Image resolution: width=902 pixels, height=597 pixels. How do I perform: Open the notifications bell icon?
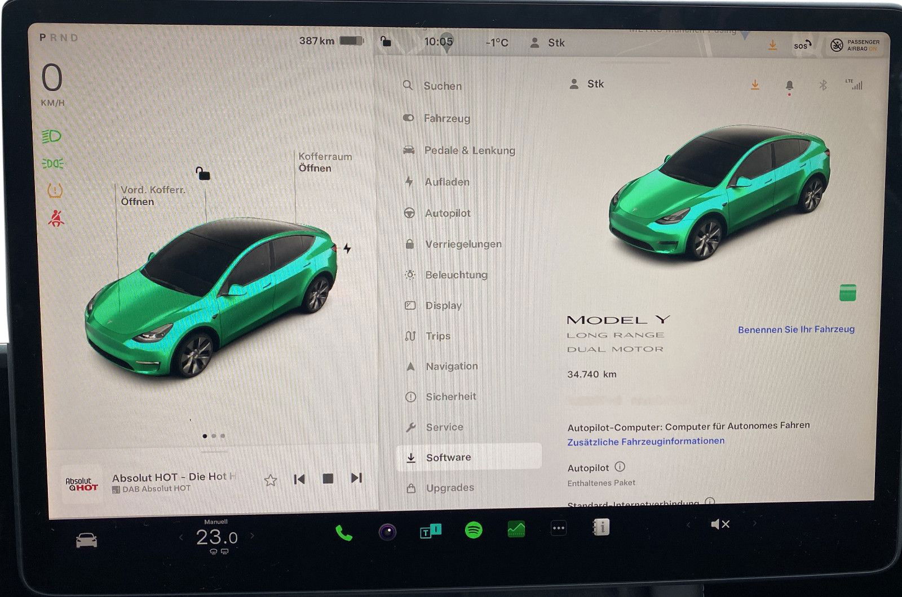pos(789,86)
